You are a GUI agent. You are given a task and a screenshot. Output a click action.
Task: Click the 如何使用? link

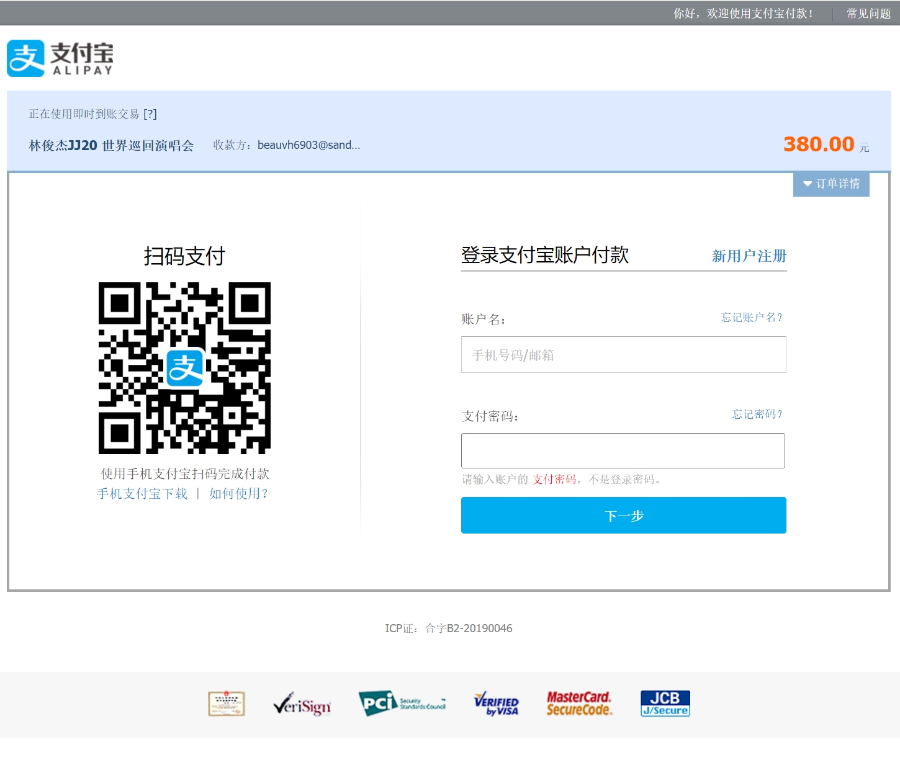238,494
